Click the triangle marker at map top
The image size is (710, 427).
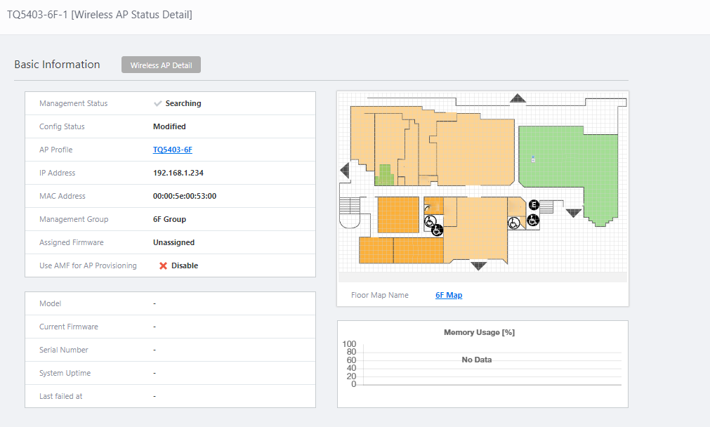[x=518, y=98]
